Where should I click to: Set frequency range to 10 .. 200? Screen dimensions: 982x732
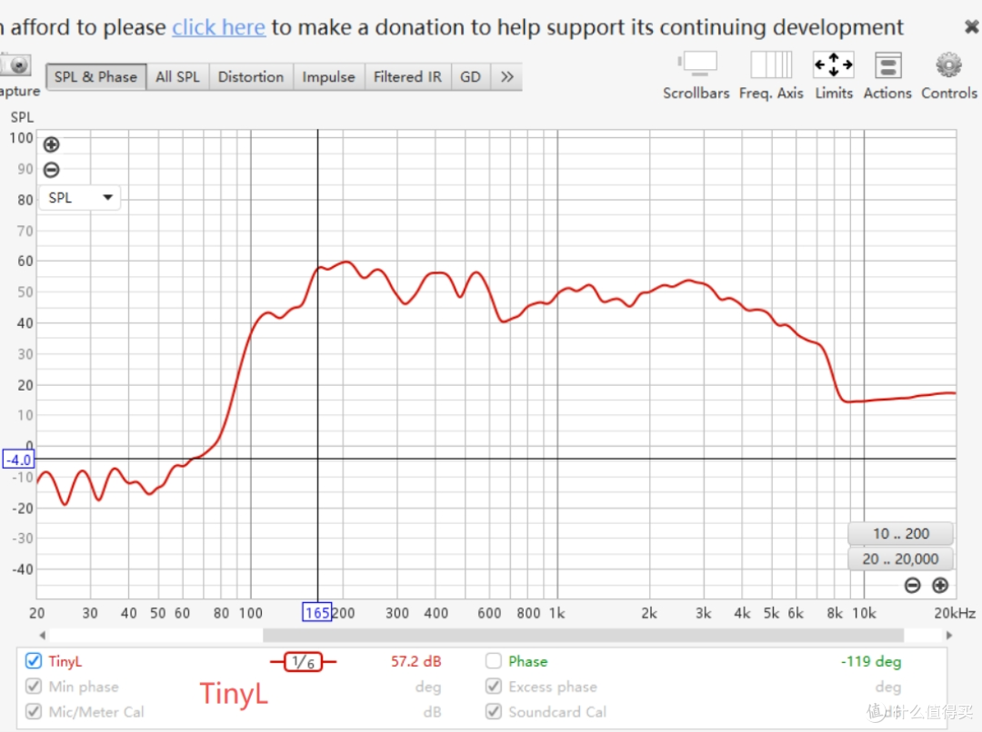900,534
